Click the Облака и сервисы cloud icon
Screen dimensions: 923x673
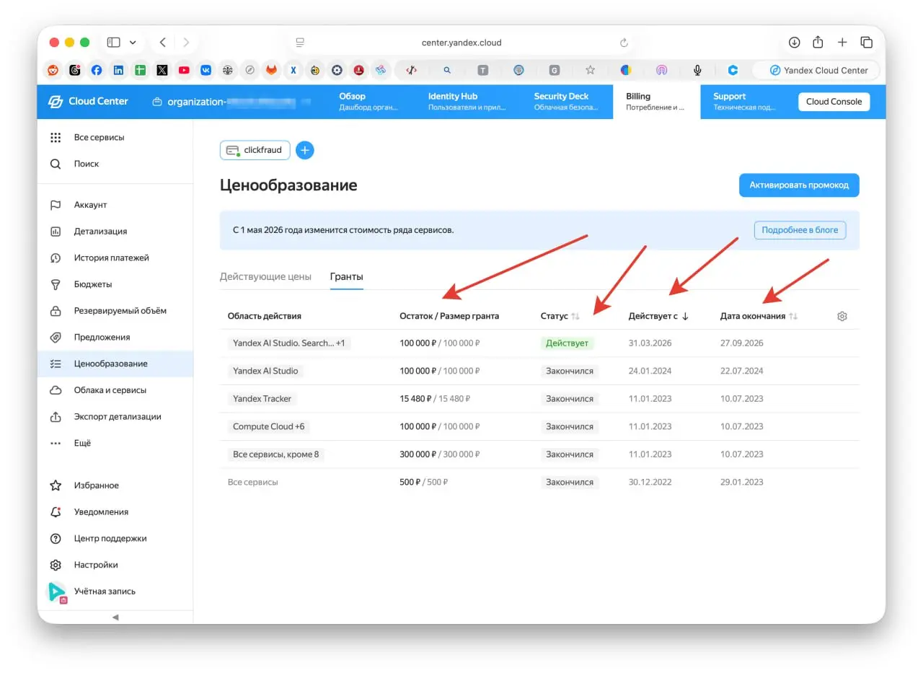point(56,390)
